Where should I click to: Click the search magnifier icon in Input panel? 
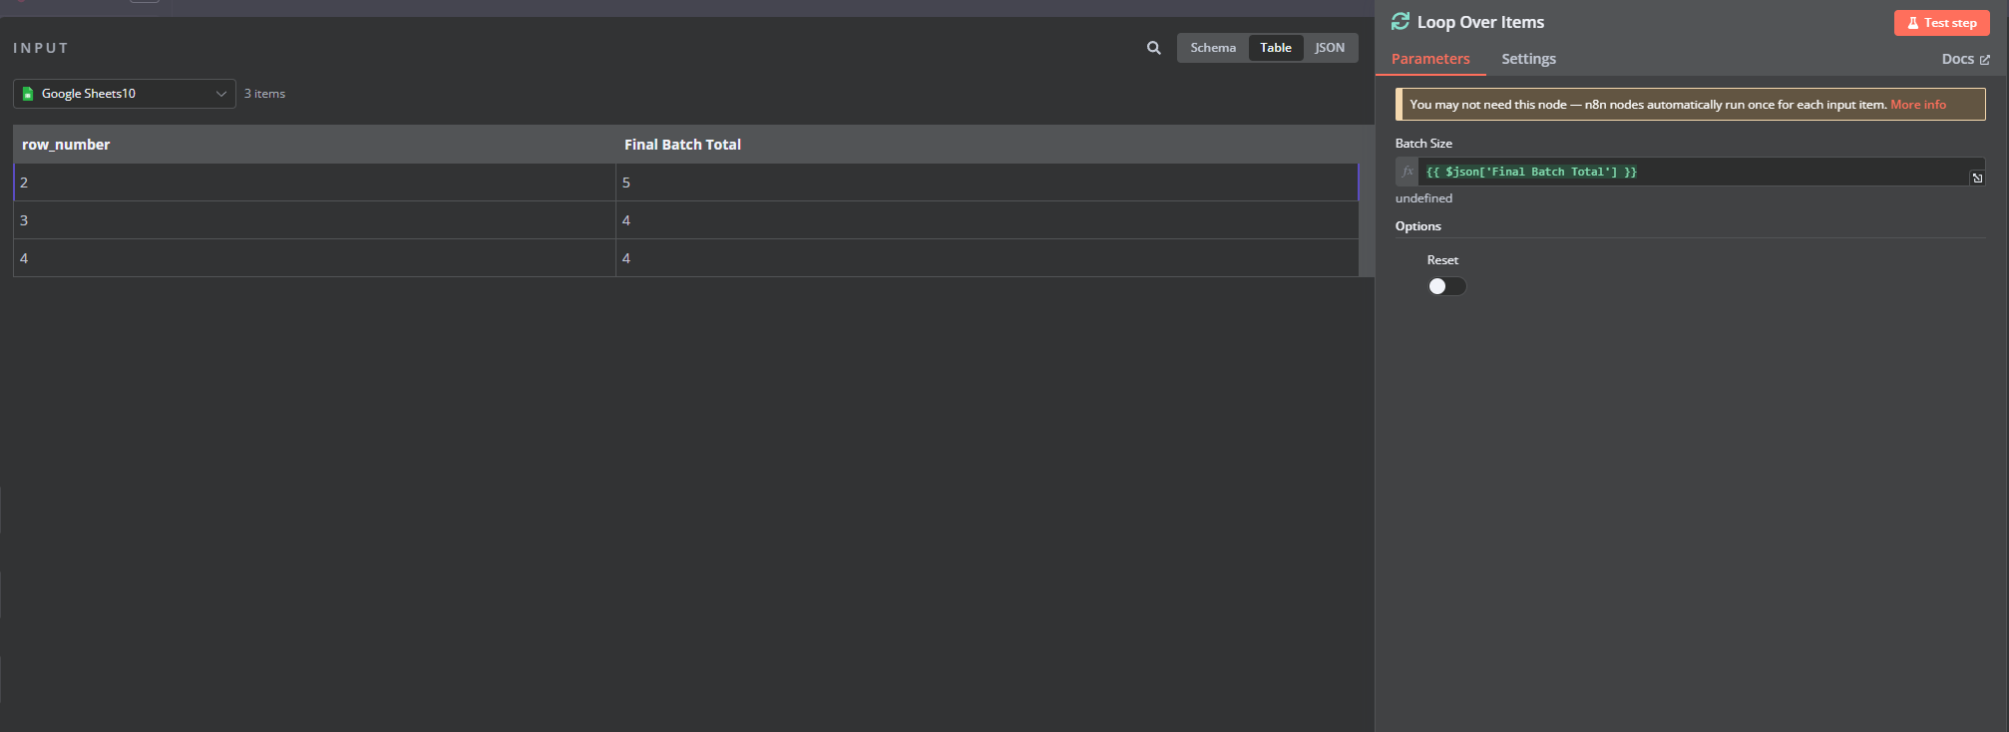[1154, 48]
